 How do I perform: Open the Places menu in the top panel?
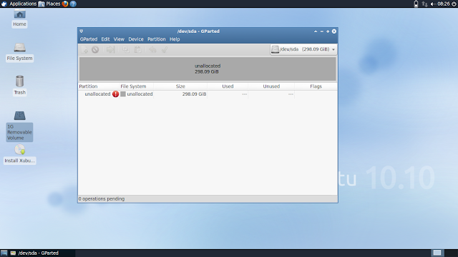coord(49,4)
